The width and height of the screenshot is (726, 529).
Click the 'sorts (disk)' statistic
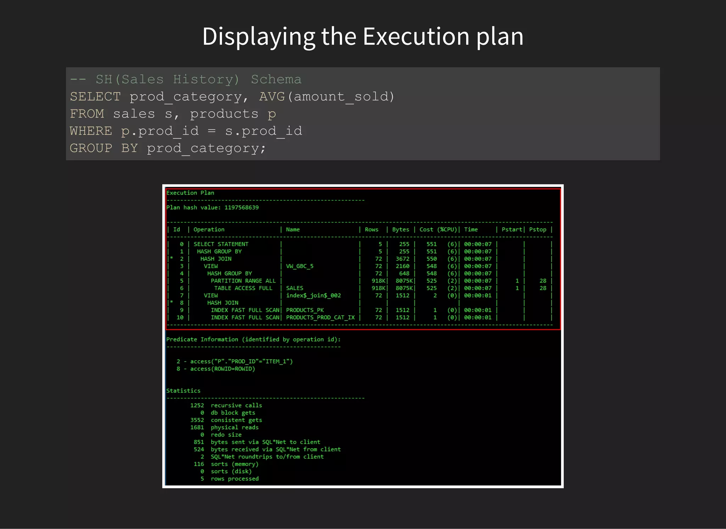231,471
